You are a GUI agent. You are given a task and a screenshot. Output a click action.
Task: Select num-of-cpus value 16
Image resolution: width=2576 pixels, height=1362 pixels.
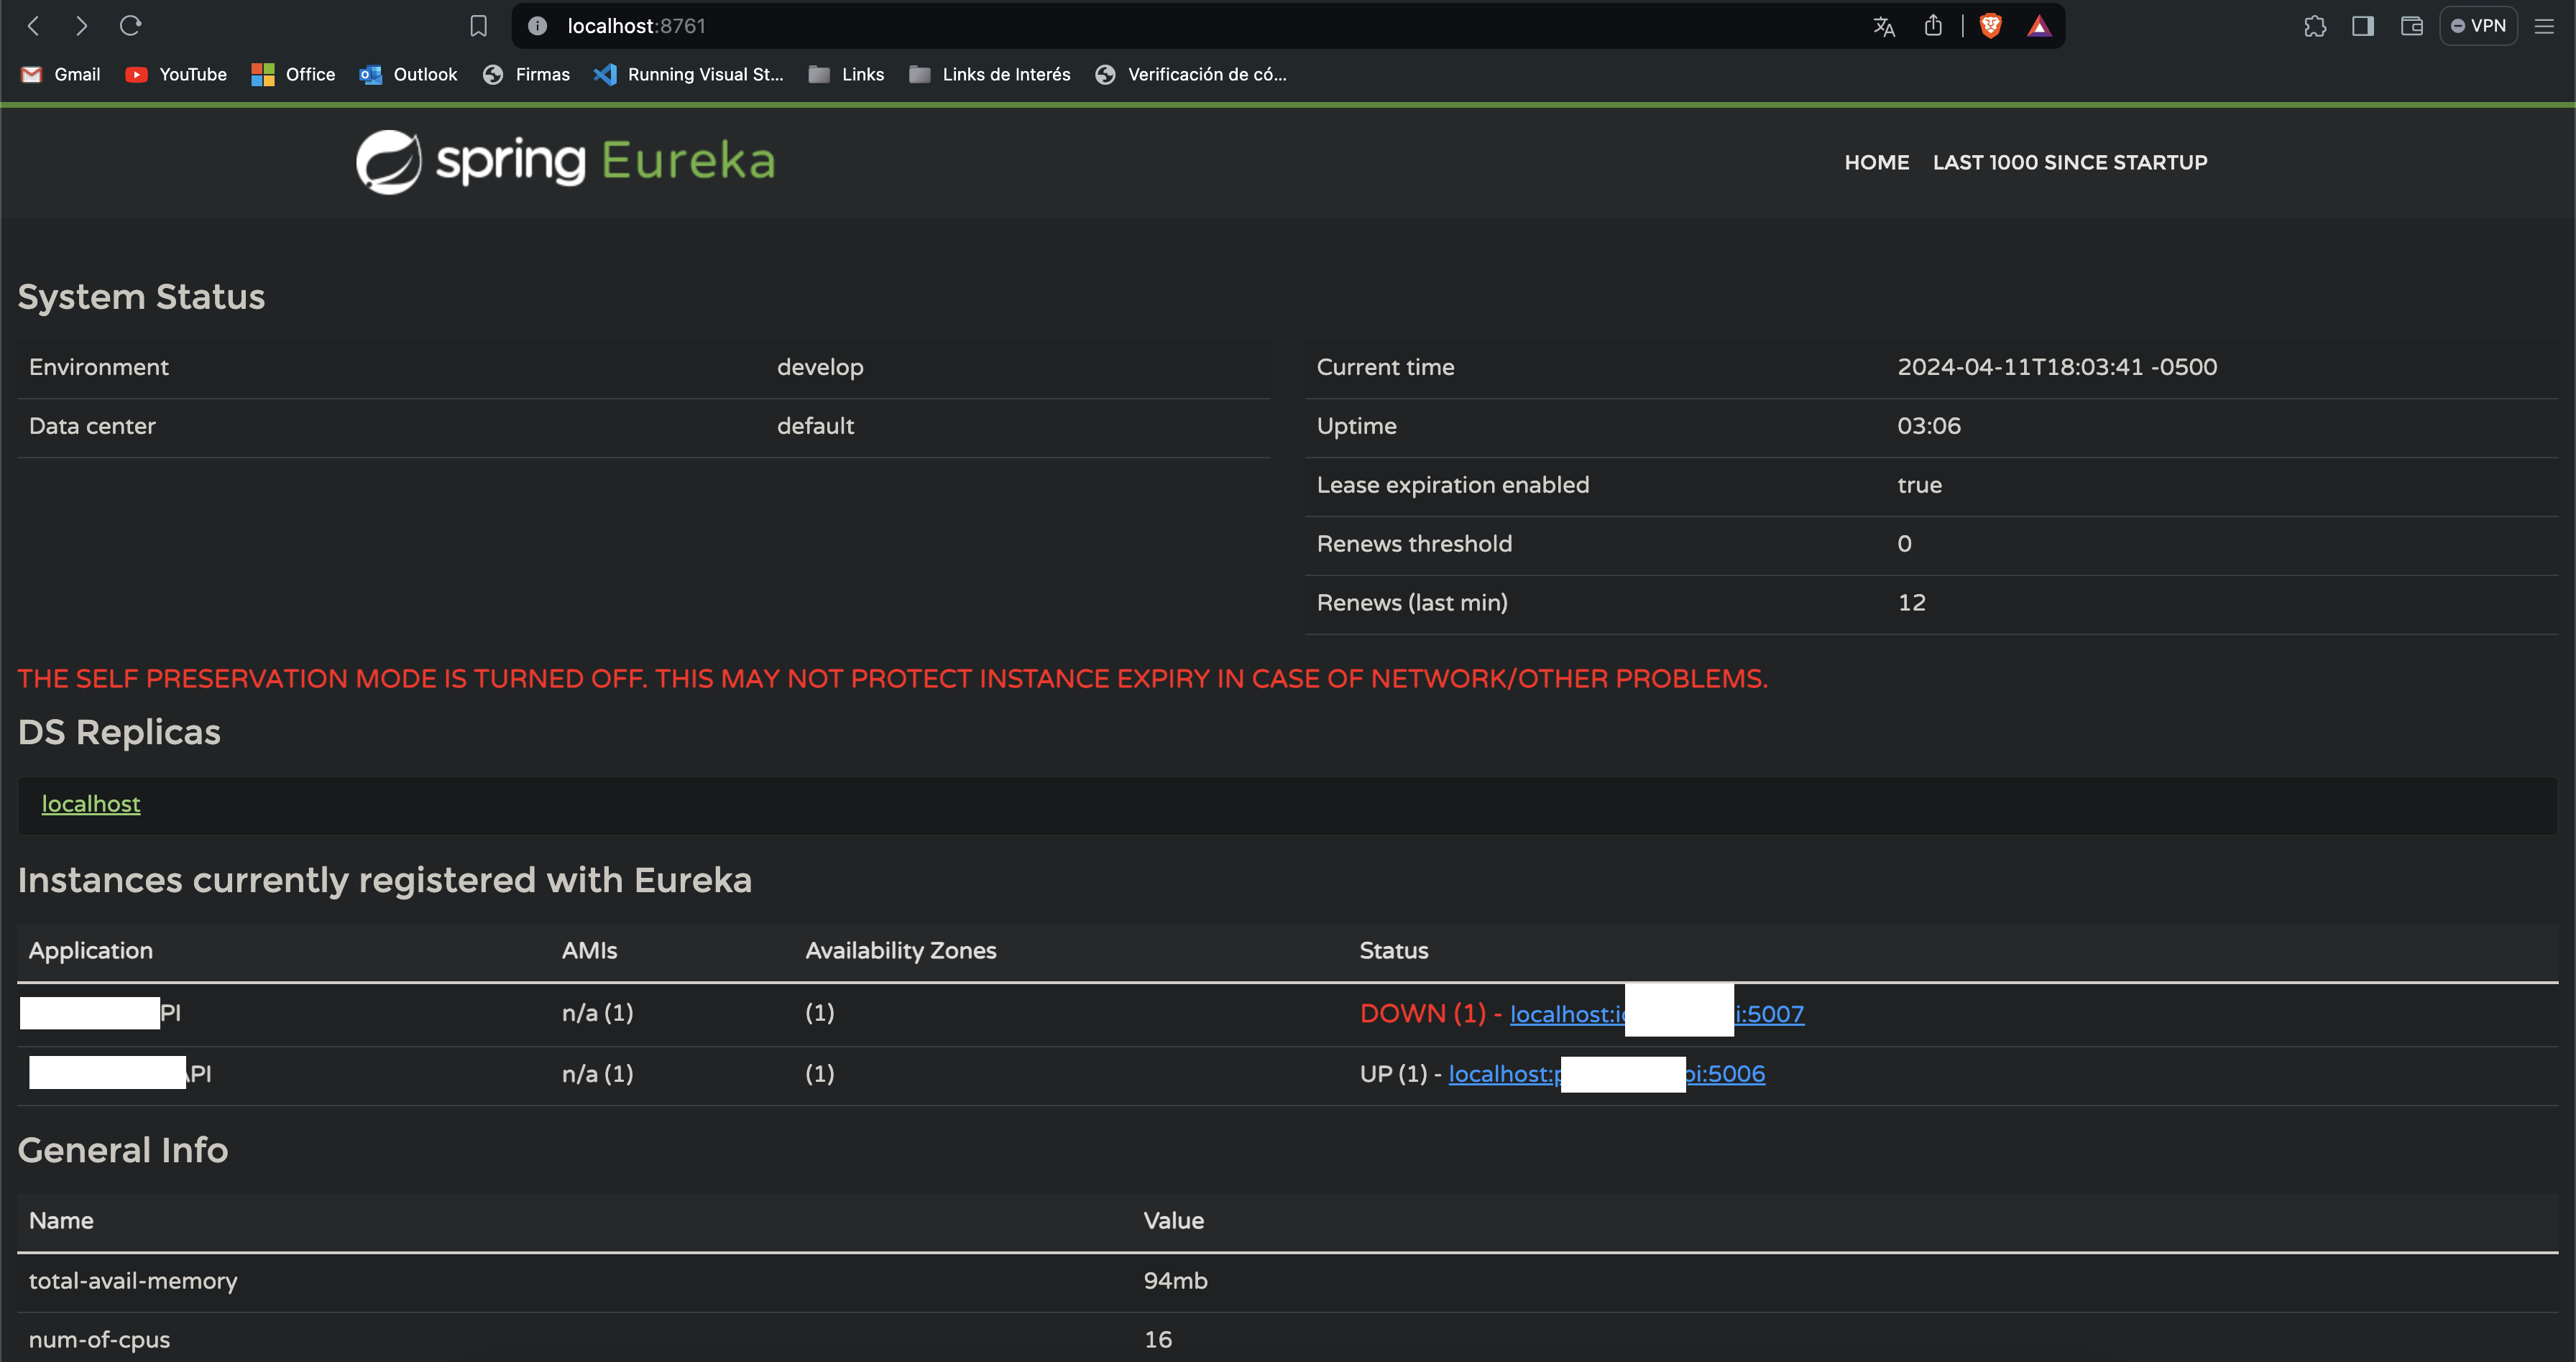tap(1157, 1339)
